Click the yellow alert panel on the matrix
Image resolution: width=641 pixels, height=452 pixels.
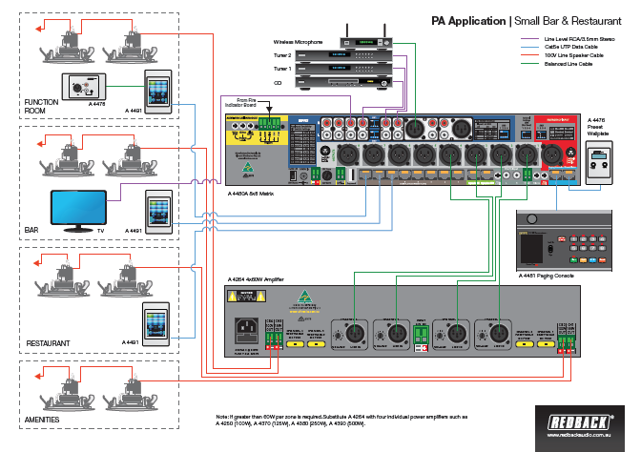pyautogui.click(x=257, y=130)
